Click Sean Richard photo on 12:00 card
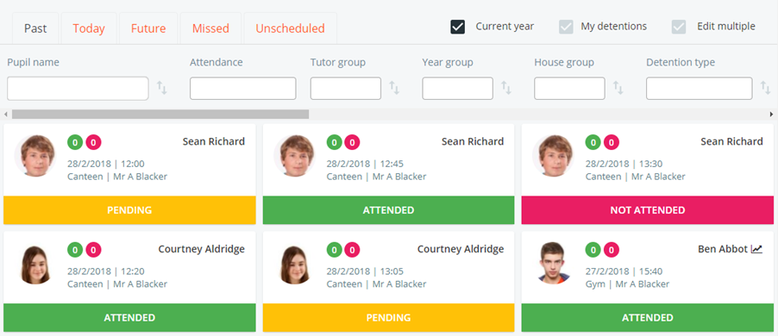Viewport: 778px width, 336px height. coord(35,155)
